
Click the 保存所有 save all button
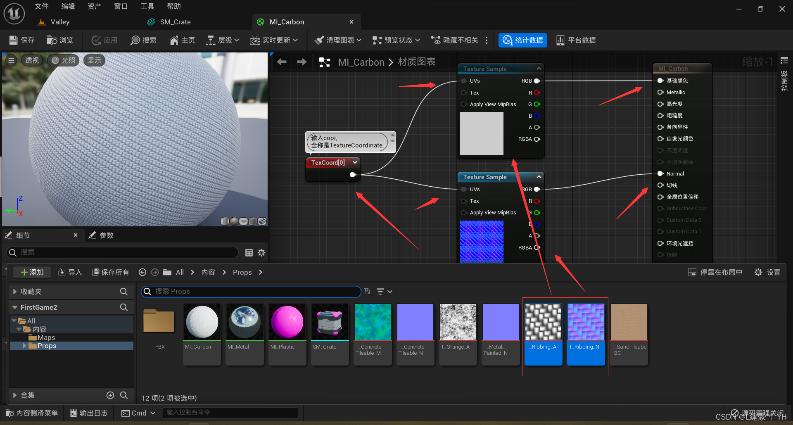point(111,272)
